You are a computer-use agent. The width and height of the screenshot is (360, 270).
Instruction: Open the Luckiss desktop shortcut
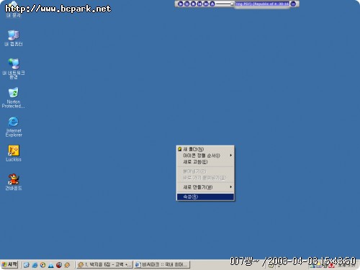(14, 153)
